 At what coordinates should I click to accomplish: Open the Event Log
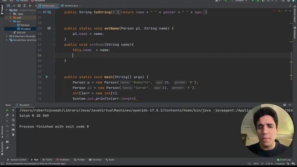click(x=284, y=160)
